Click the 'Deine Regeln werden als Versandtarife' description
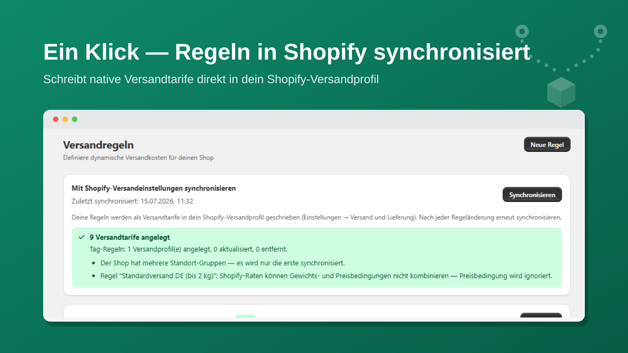This screenshot has height=353, width=628. tap(316, 217)
